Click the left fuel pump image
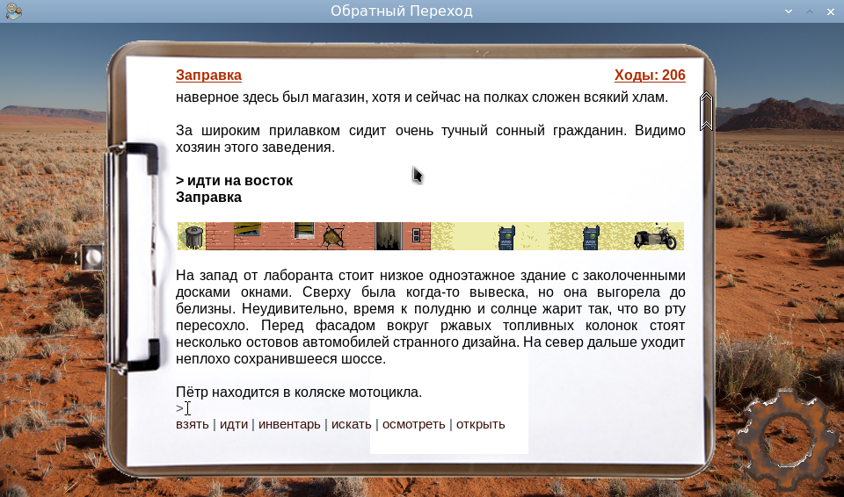Viewport: 844px width, 497px height. [x=506, y=236]
